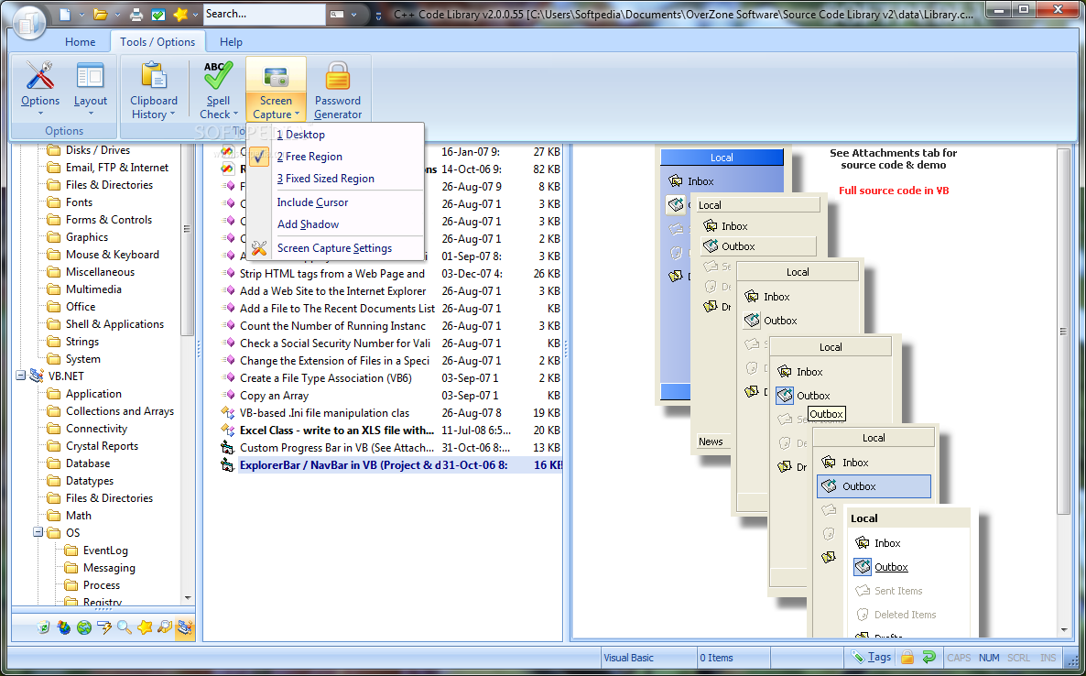1086x676 pixels.
Task: Open the quick access toolbar customize arrow
Action: [x=379, y=15]
